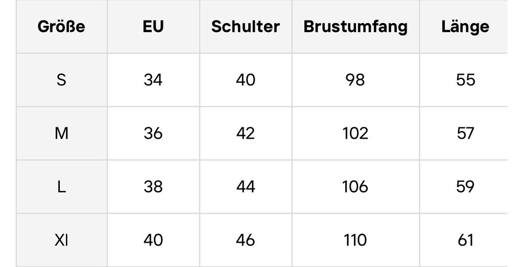Viewport: 523px width, 267px height.
Task: Click size S row label
Action: (61, 80)
